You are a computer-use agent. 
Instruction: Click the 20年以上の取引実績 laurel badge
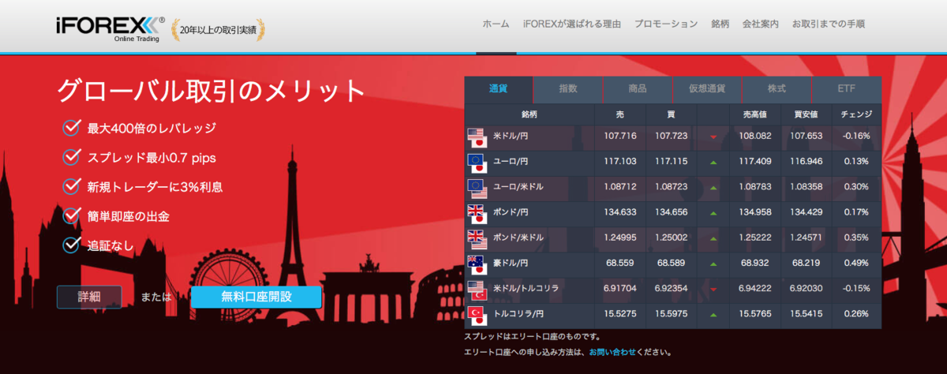tap(219, 30)
